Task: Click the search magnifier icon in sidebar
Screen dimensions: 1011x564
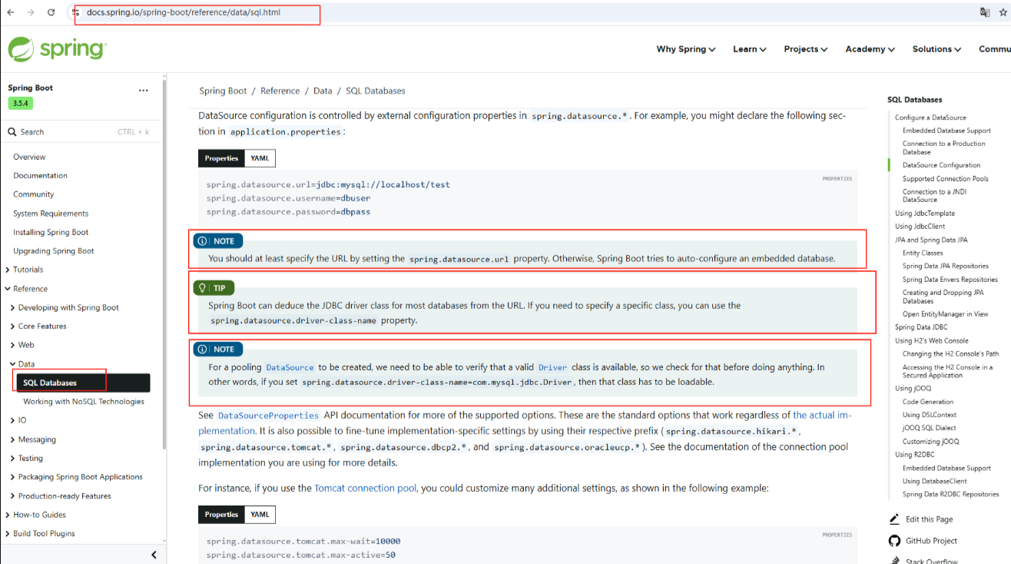Action: (12, 132)
